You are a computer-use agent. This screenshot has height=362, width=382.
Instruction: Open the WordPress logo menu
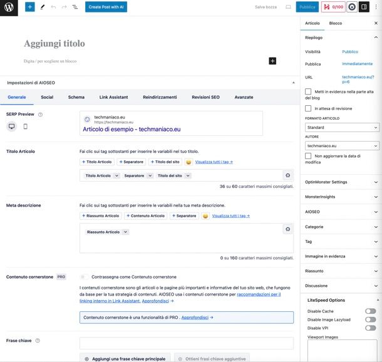[x=9, y=8]
